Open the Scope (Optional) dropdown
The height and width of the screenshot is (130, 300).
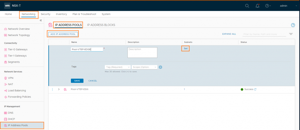point(145,67)
